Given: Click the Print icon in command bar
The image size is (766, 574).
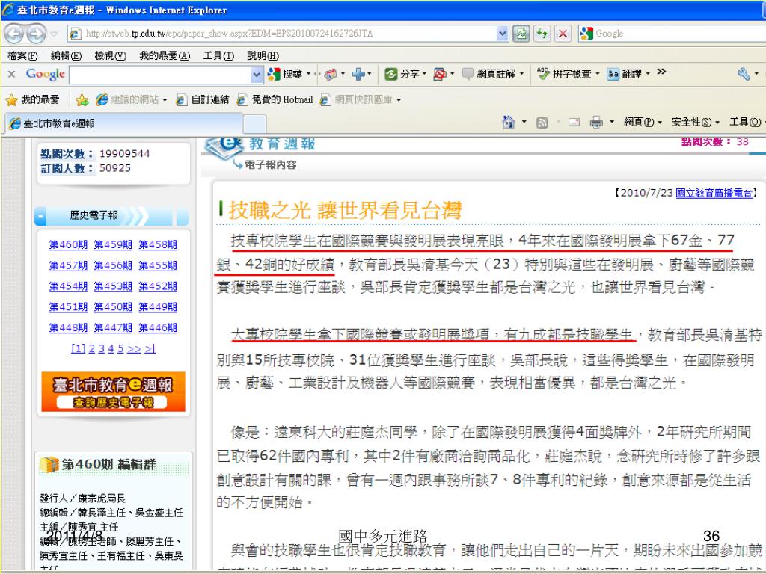Looking at the screenshot, I should point(596,122).
